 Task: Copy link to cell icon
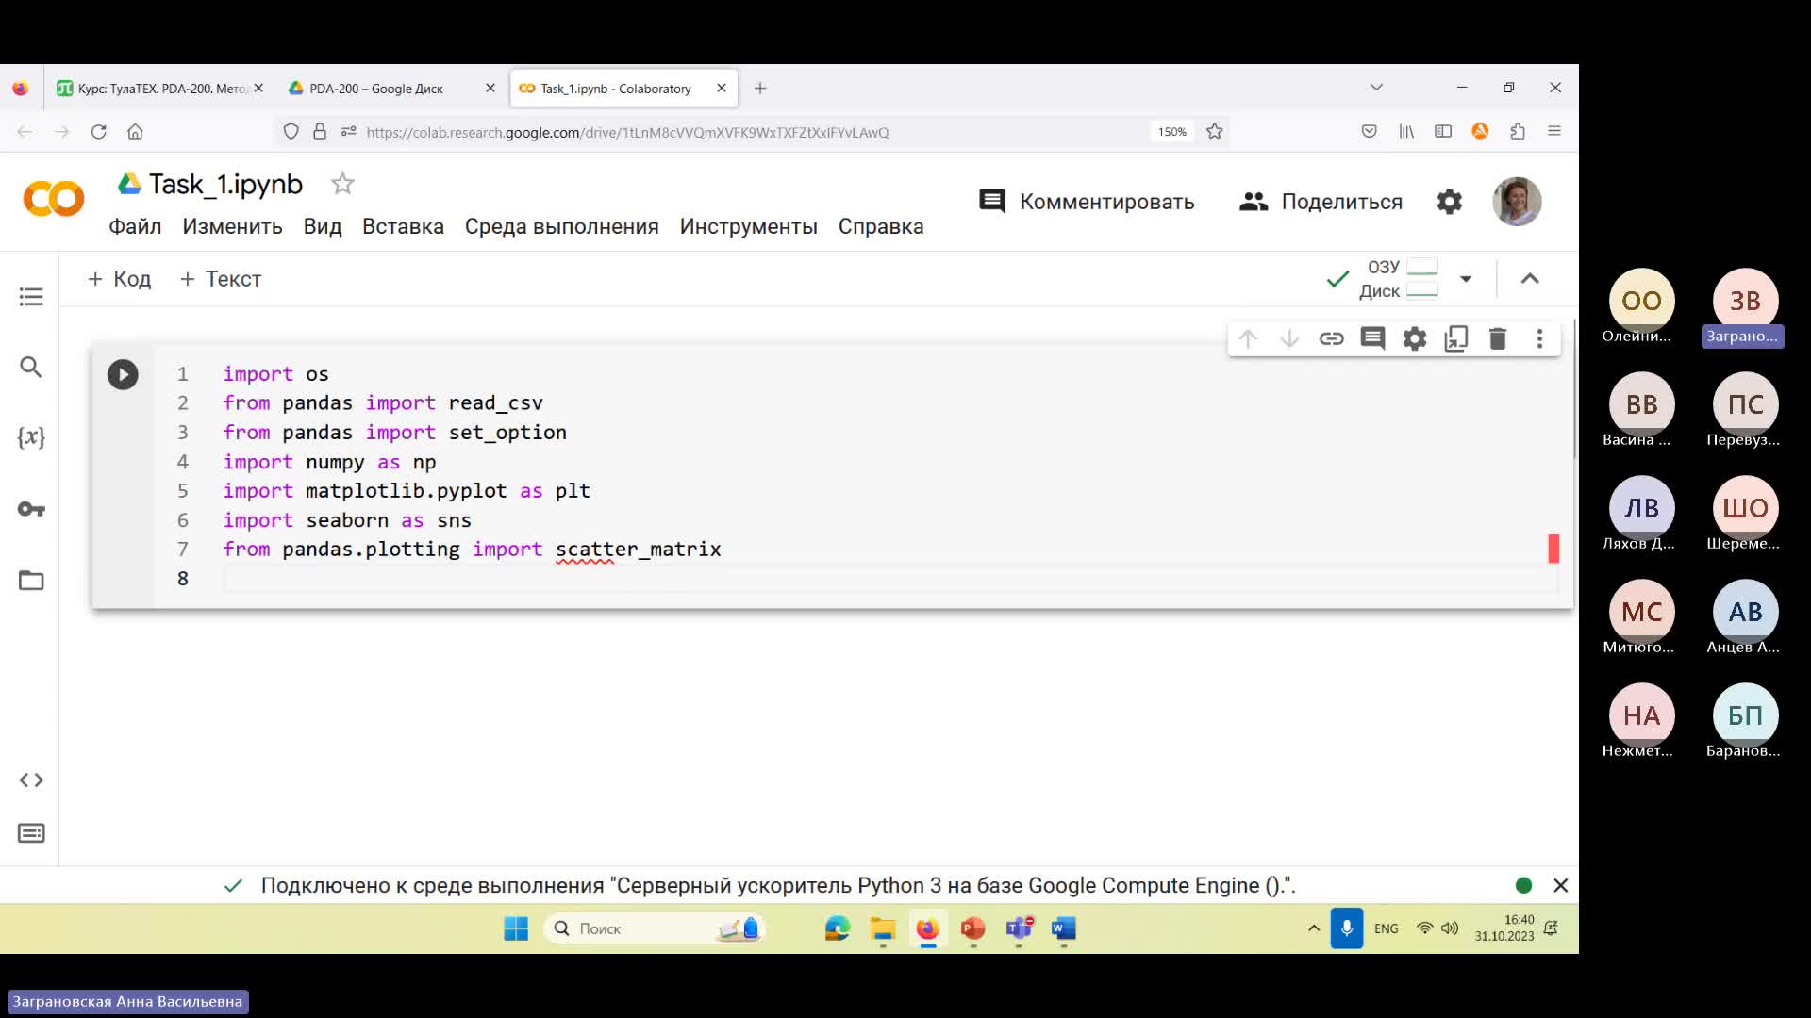click(x=1331, y=338)
